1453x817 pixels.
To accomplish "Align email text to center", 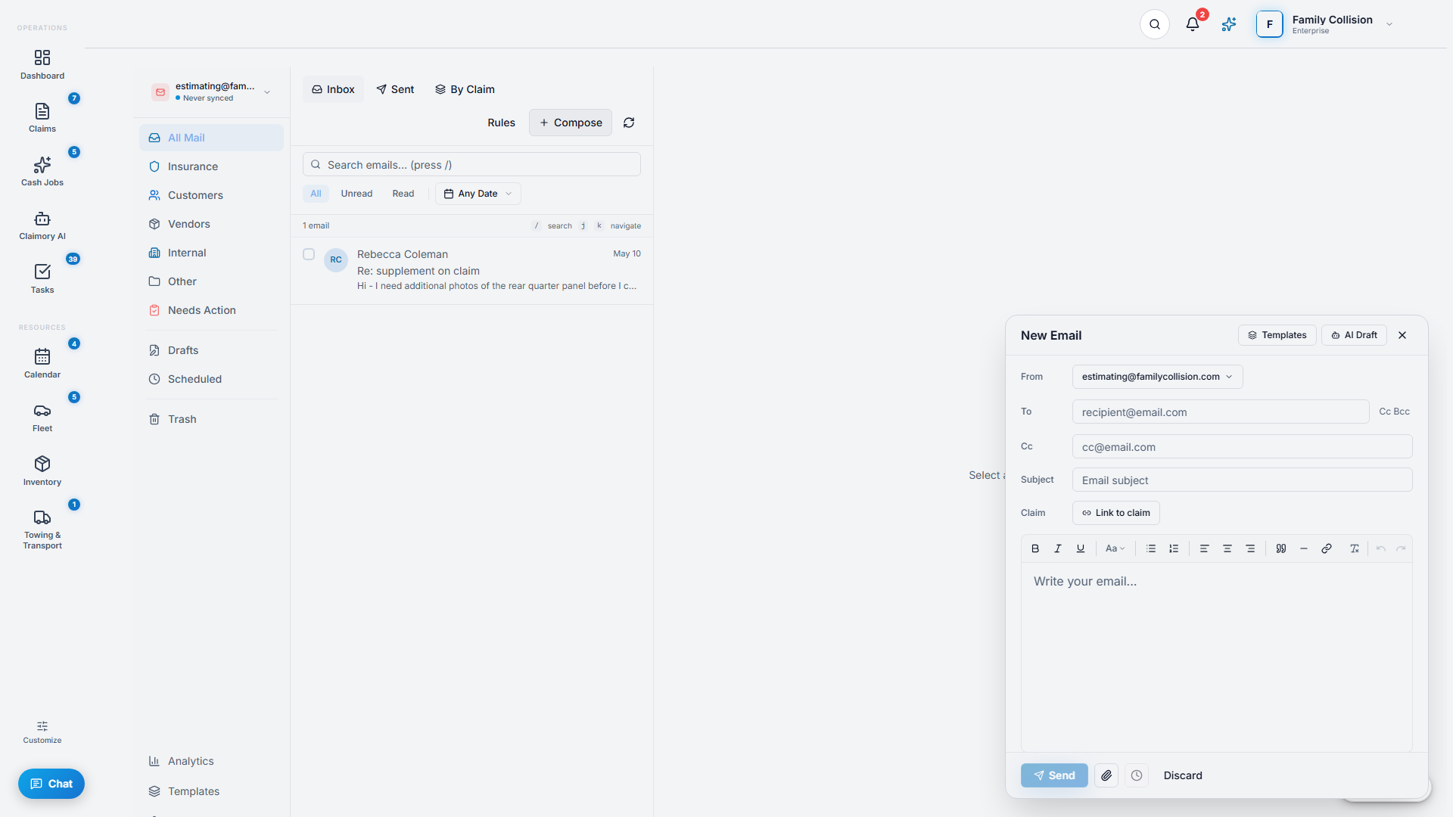I will (x=1227, y=548).
